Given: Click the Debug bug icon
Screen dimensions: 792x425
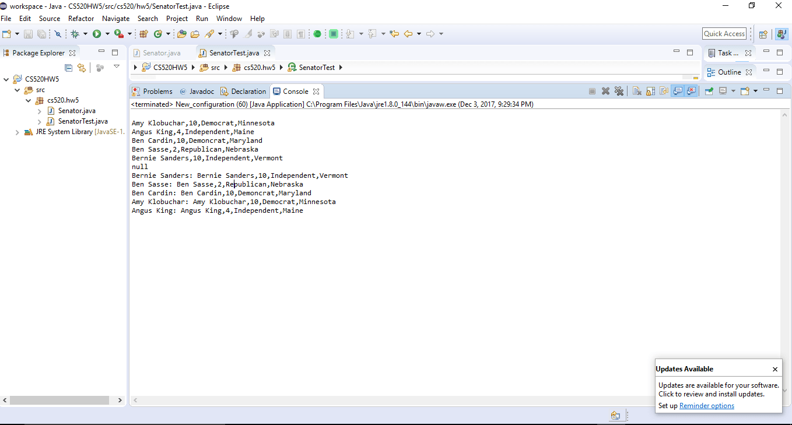Looking at the screenshot, I should click(x=75, y=34).
